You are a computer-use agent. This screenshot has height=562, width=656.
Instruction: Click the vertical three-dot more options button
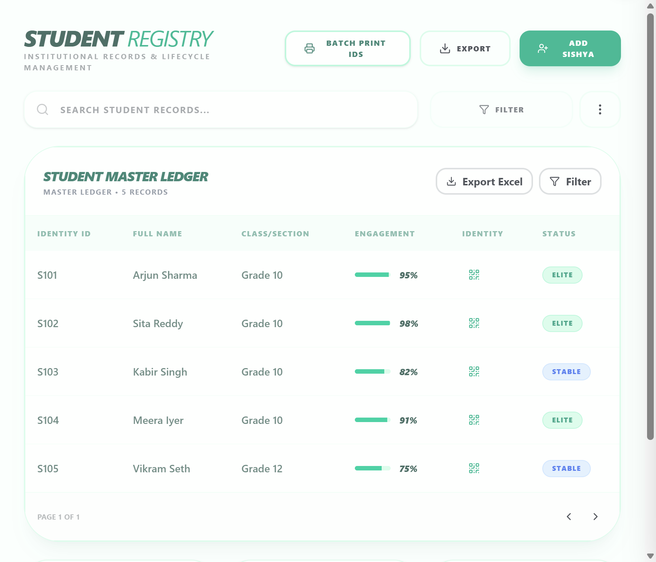pos(600,109)
